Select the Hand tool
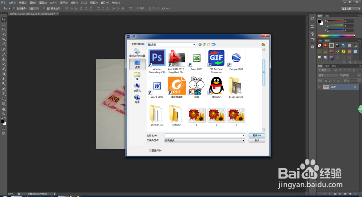The width and height of the screenshot is (362, 197). [4, 109]
